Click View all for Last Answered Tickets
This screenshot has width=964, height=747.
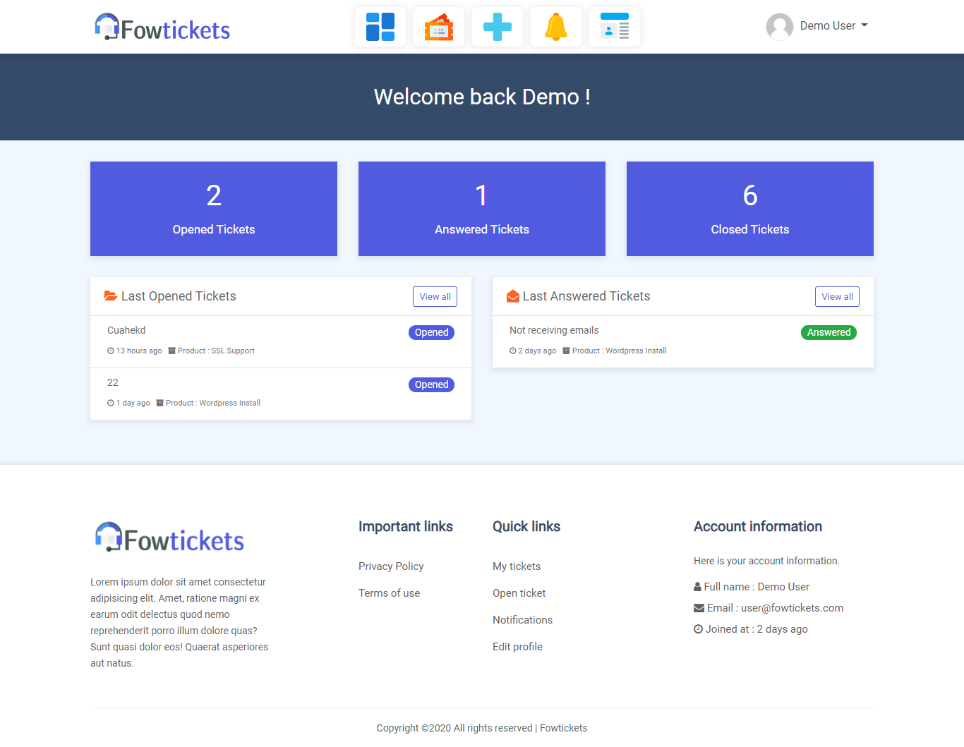click(x=837, y=296)
